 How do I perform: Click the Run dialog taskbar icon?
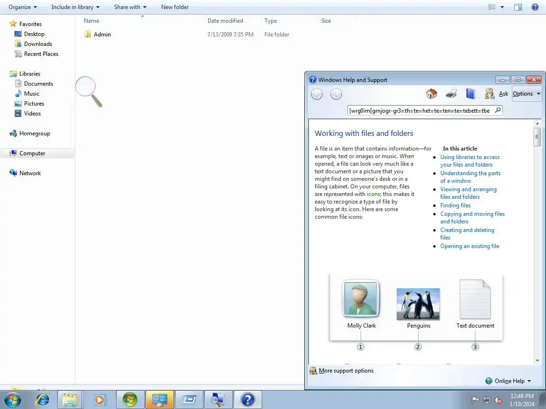[189, 400]
